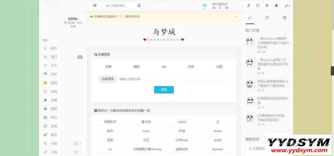The image size is (334, 156).
Task: Dismiss the yellow blog construction notice
Action: [x=236, y=17]
